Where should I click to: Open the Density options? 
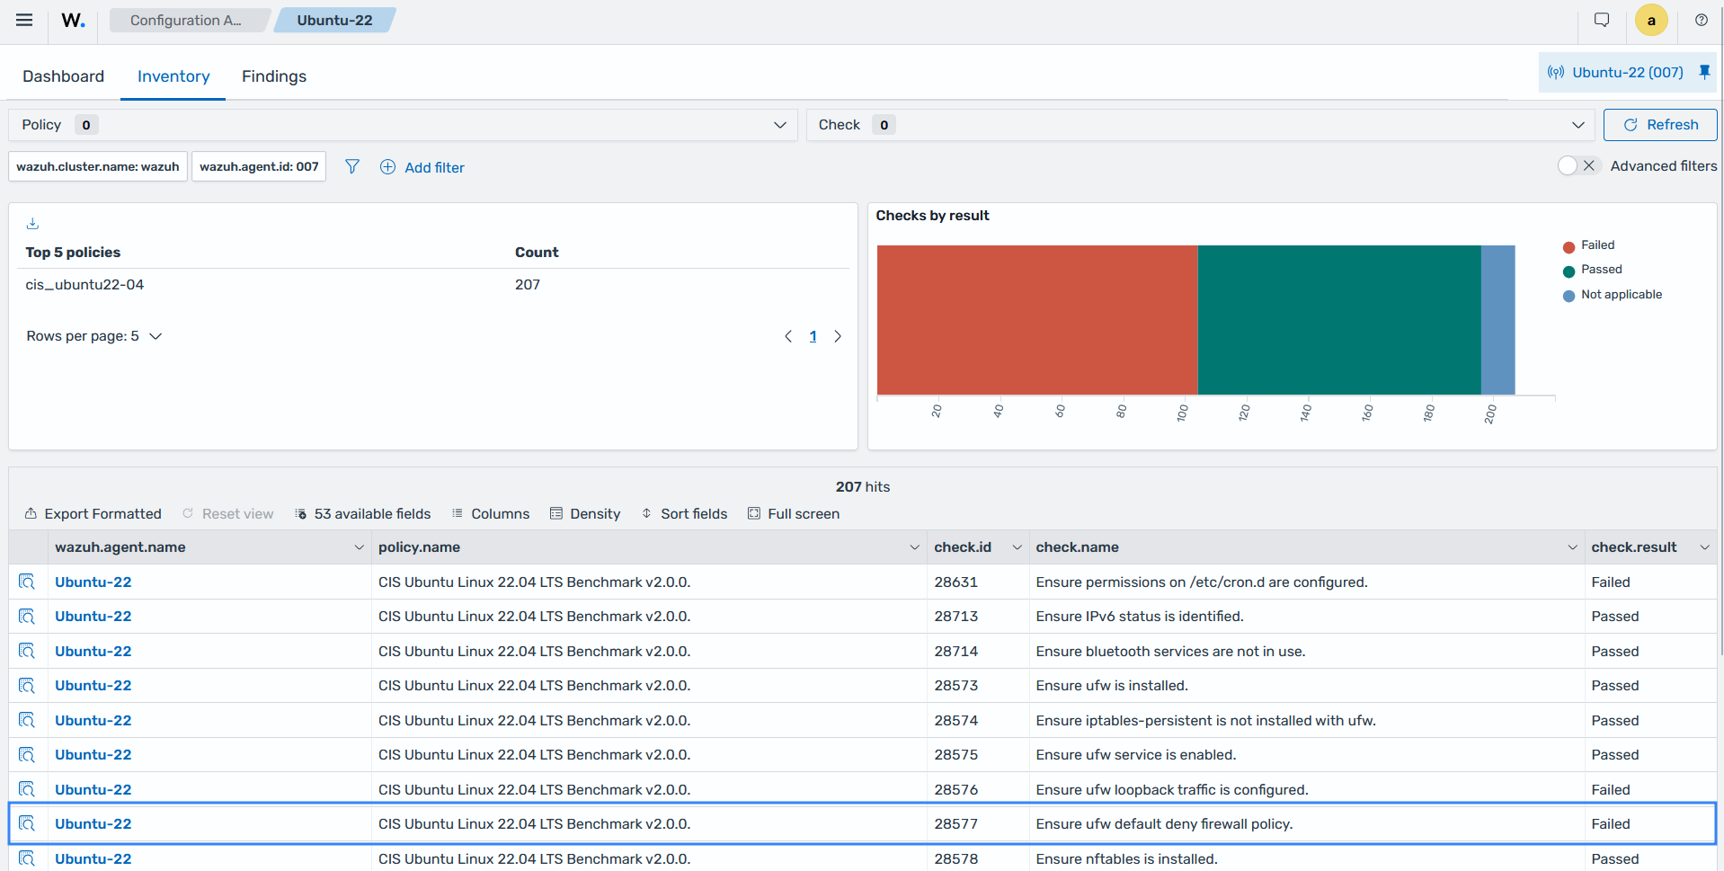tap(585, 513)
